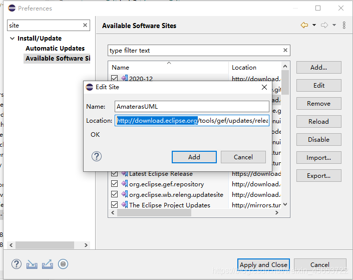Click the tree panel horizontal scrollbar thumb
The width and height of the screenshot is (353, 280).
[45, 245]
